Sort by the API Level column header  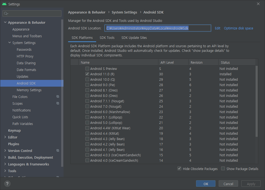pyautogui.click(x=173, y=62)
